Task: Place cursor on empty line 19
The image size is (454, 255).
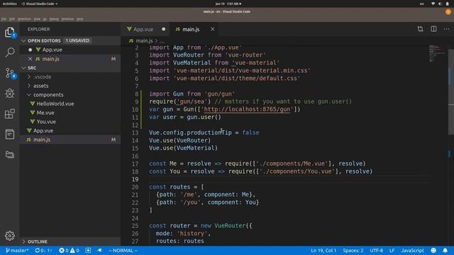Action: click(289, 179)
